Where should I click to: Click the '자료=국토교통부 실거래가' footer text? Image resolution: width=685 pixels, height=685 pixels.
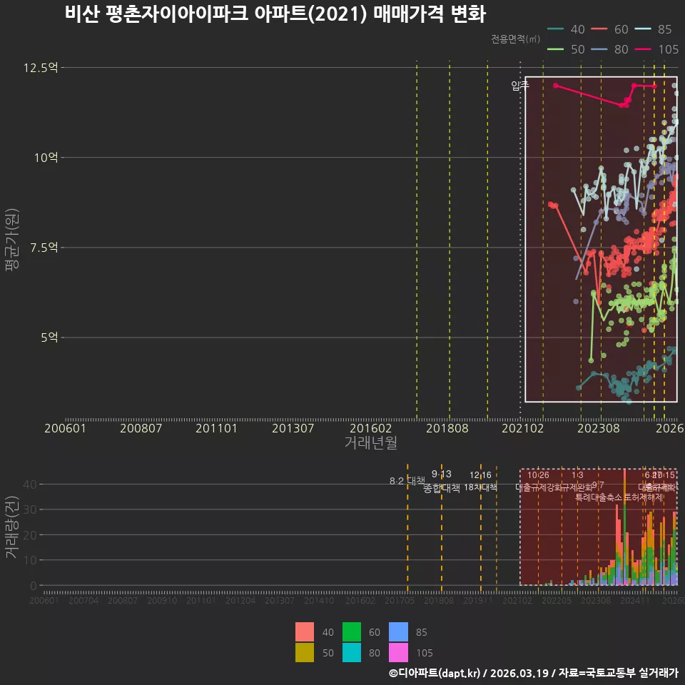[x=618, y=673]
